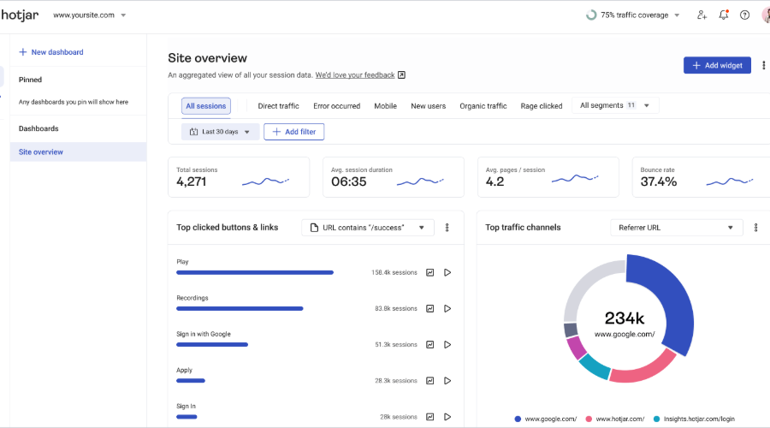Open the Last 30 days date dropdown
The image size is (770, 428).
pyautogui.click(x=220, y=132)
